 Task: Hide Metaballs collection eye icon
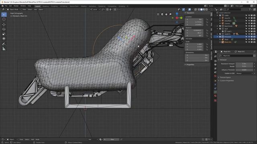[x=249, y=37]
